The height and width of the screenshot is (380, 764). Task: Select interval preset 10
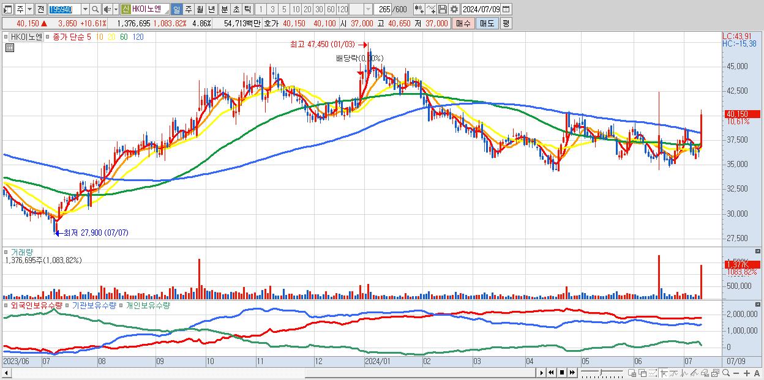(x=296, y=9)
